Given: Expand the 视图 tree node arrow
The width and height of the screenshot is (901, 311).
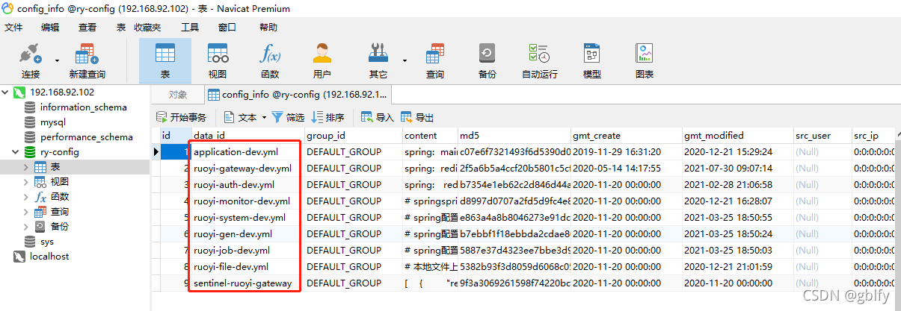Looking at the screenshot, I should pos(27,182).
